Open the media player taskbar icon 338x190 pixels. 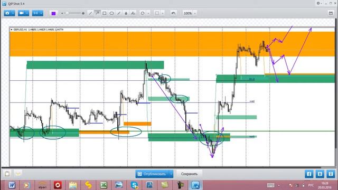point(27,185)
